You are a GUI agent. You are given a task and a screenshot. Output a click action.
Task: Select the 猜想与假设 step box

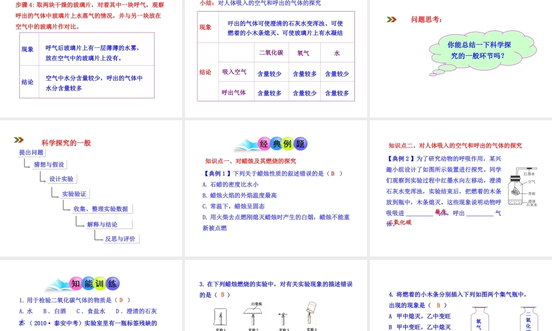tap(49, 164)
